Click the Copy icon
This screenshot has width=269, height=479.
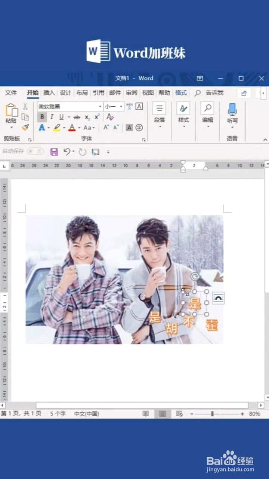(25, 117)
